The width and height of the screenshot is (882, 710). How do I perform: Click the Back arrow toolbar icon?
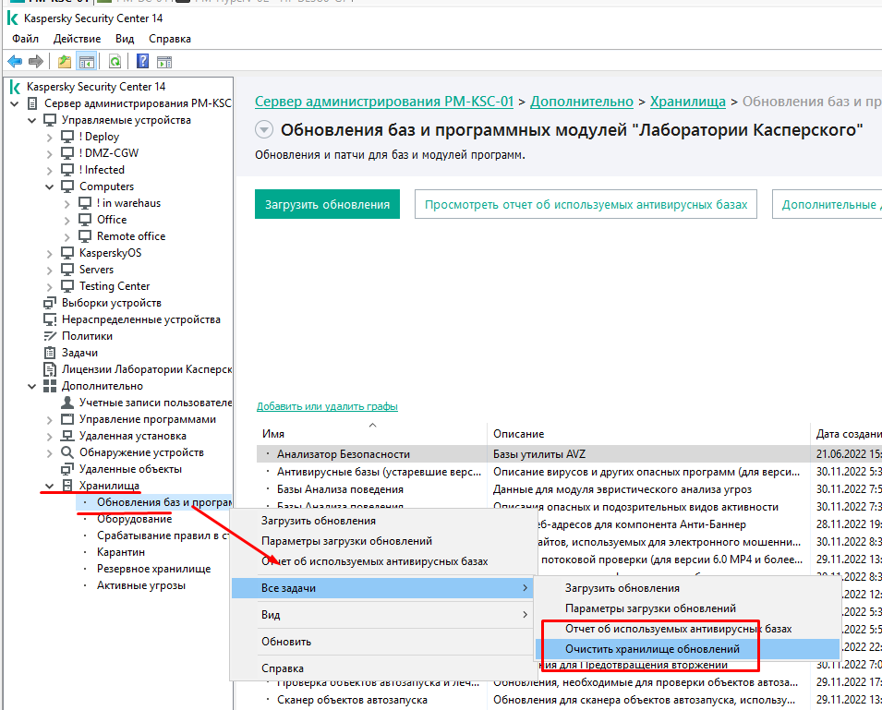click(x=15, y=61)
